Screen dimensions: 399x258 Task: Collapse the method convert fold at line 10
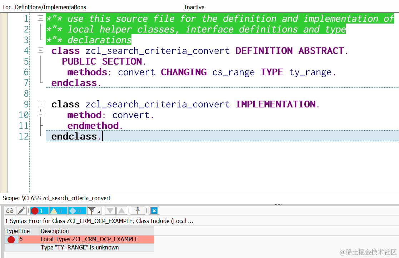click(x=40, y=115)
